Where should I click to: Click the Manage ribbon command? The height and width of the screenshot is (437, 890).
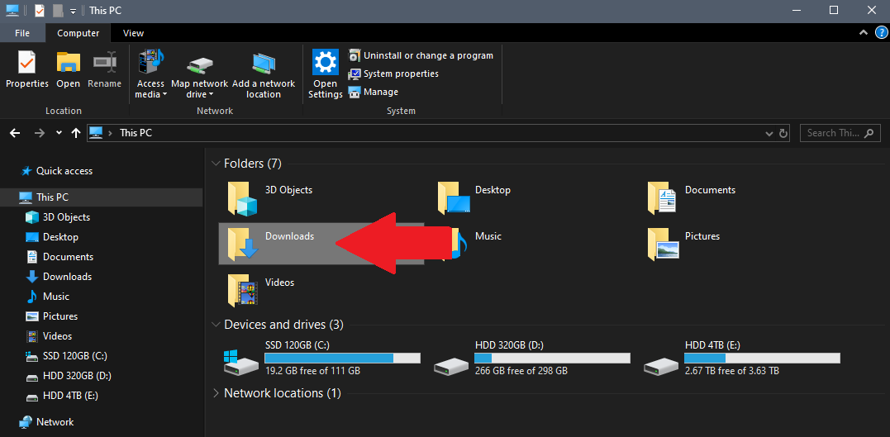[x=374, y=92]
